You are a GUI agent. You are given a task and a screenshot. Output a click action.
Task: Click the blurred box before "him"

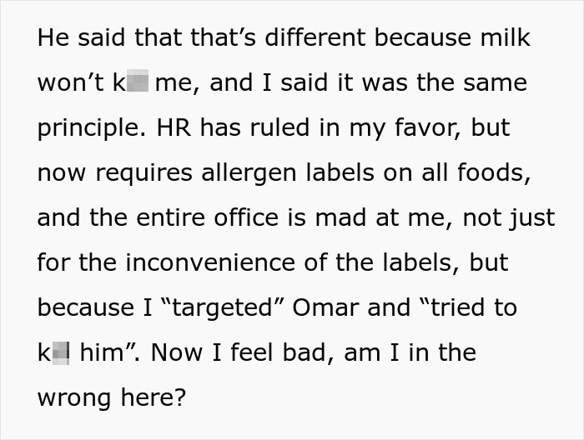coord(61,352)
